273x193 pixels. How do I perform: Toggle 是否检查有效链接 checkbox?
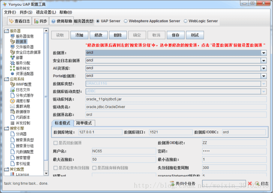(55, 168)
